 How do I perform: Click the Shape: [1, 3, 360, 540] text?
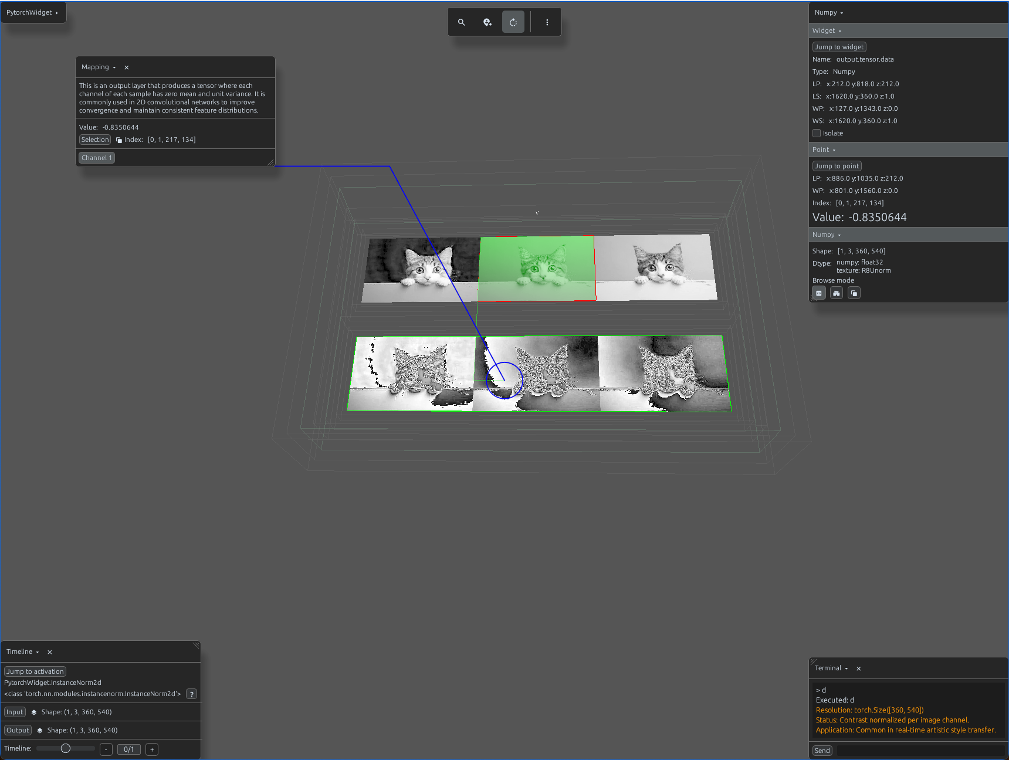[849, 251]
